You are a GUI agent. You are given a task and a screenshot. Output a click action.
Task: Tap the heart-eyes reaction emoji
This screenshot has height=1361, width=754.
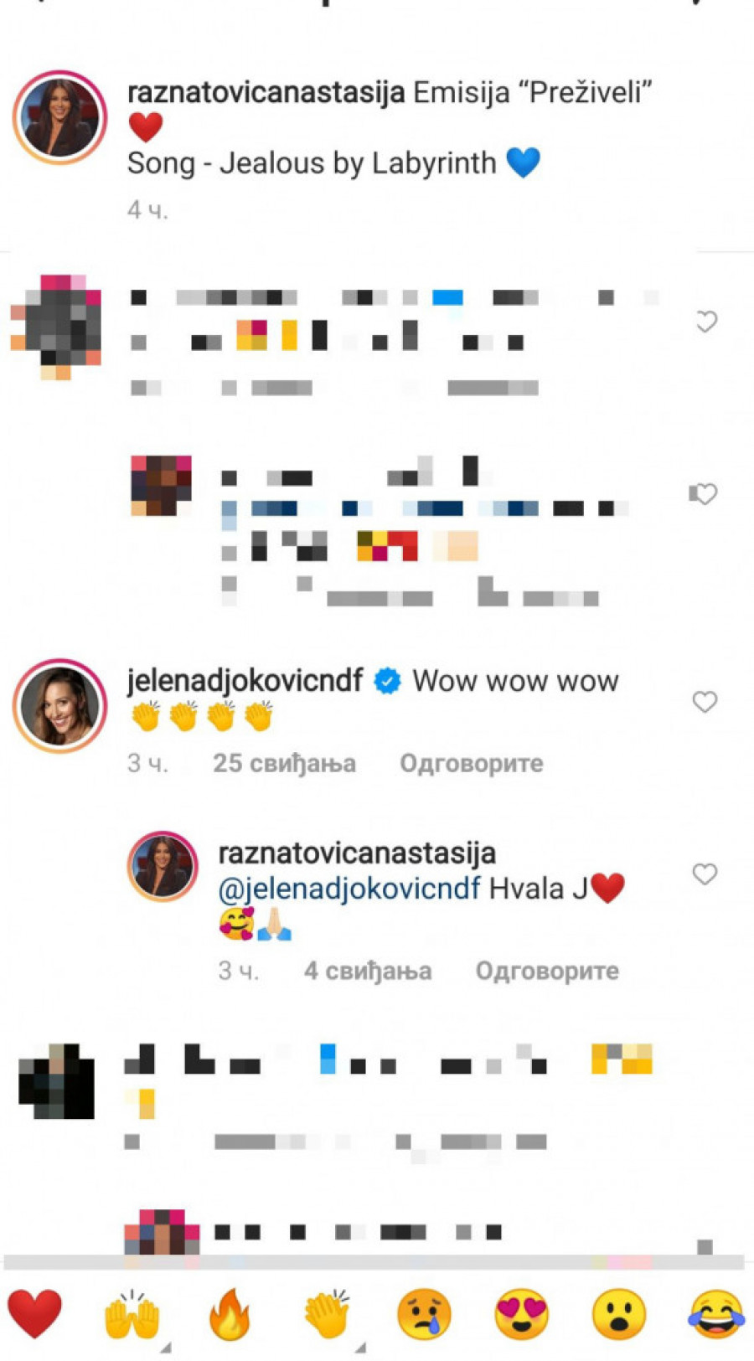(521, 1314)
